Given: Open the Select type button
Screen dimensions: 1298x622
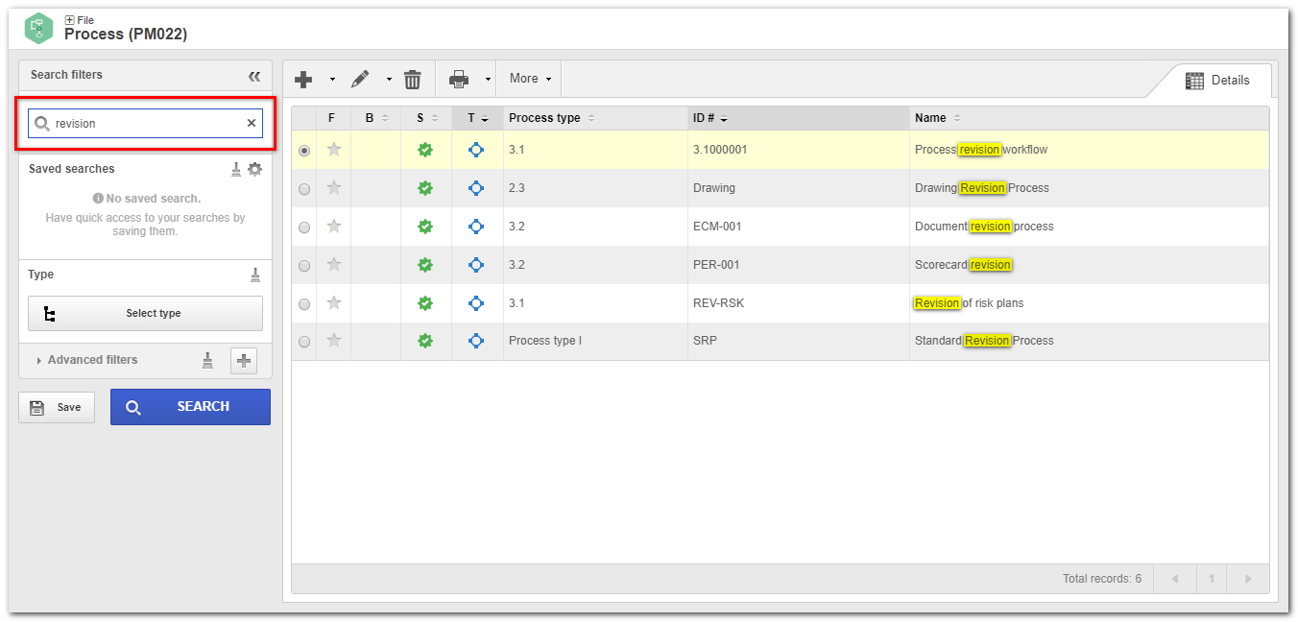Looking at the screenshot, I should [x=145, y=313].
